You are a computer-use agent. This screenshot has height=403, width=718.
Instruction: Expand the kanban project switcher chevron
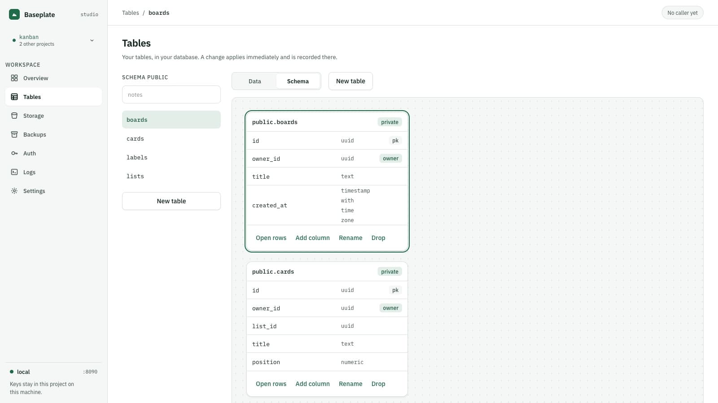tap(92, 40)
